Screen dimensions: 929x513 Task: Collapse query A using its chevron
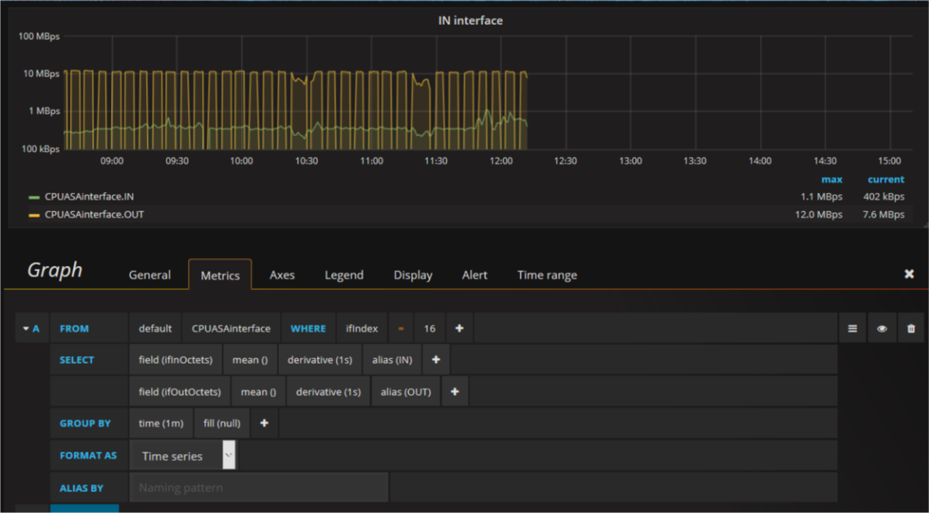[x=26, y=328]
